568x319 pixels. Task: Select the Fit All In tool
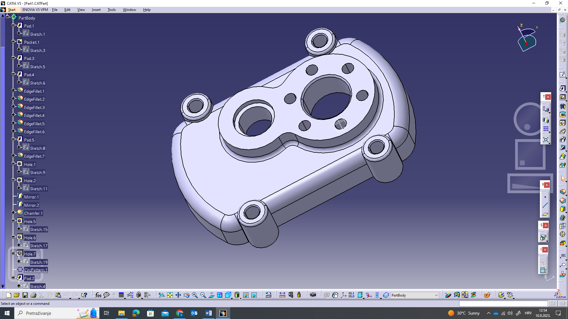(170, 295)
